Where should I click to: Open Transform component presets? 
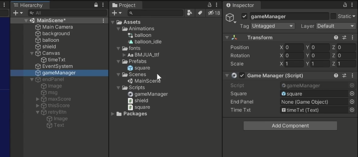[x=344, y=38]
